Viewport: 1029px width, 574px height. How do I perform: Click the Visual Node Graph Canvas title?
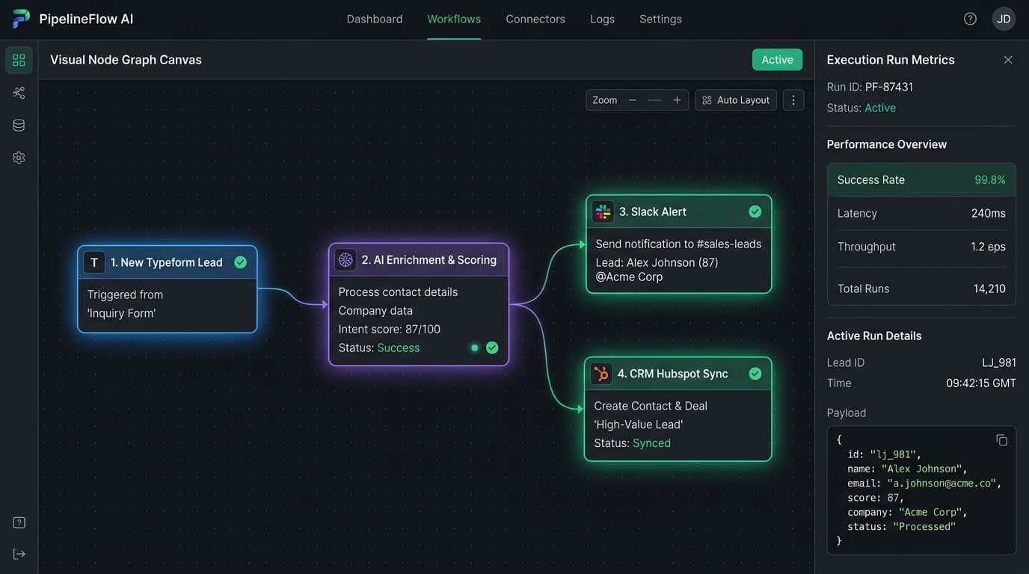point(126,60)
